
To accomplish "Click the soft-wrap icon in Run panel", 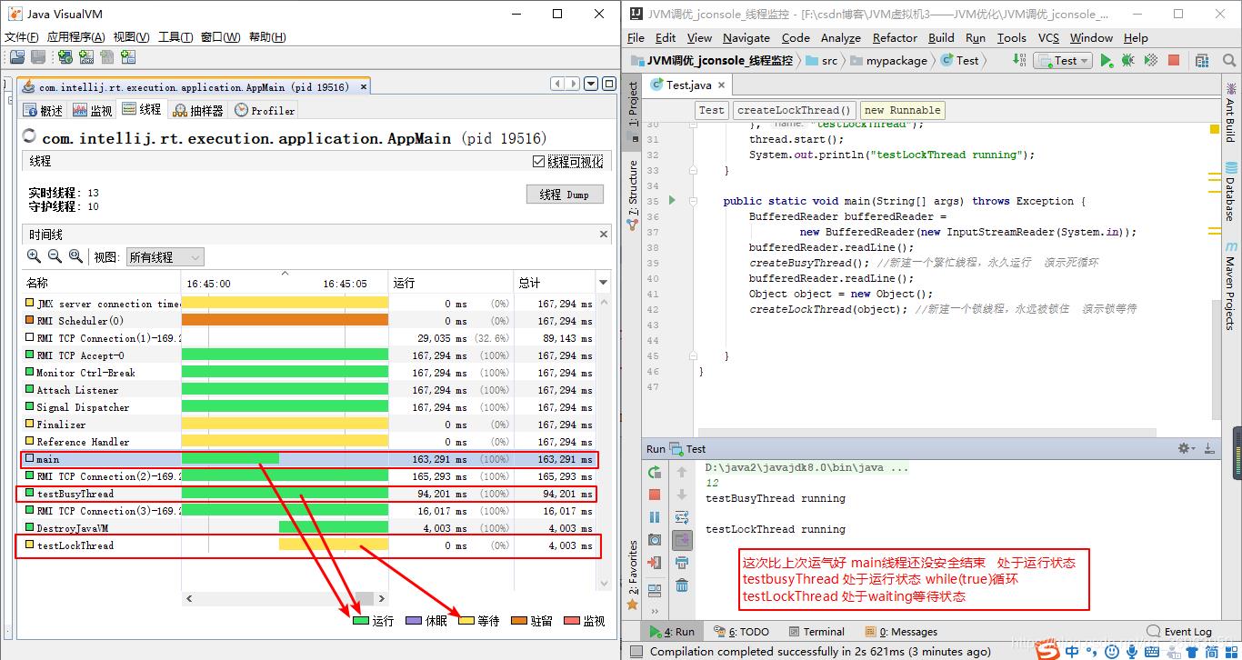I will [x=682, y=517].
